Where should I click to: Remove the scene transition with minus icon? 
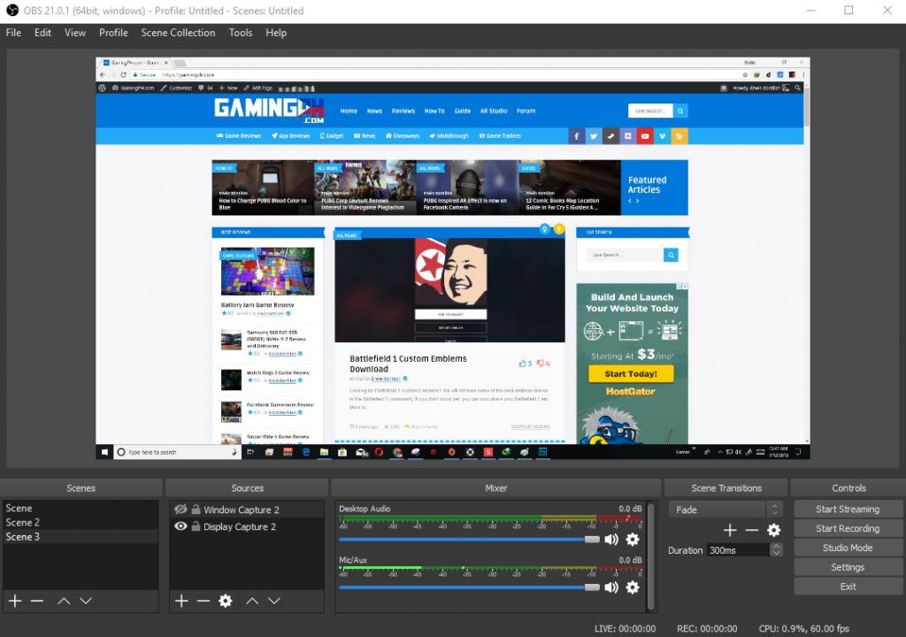[752, 530]
